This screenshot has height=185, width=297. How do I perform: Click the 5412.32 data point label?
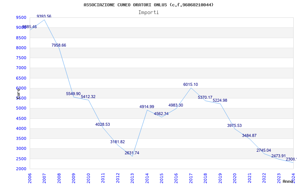[x=88, y=97]
